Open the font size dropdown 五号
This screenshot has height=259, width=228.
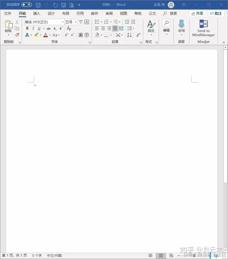pos(76,22)
